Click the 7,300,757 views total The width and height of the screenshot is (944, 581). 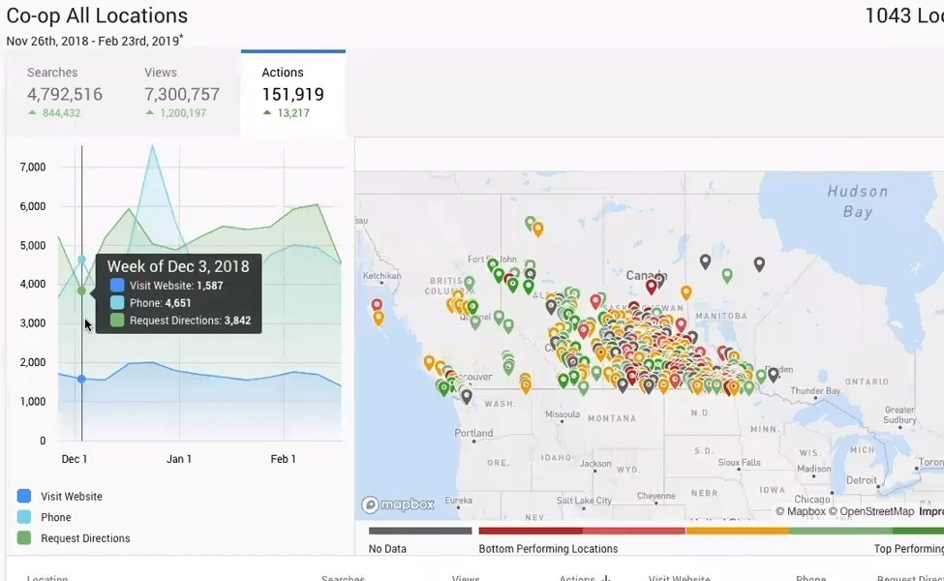(182, 95)
